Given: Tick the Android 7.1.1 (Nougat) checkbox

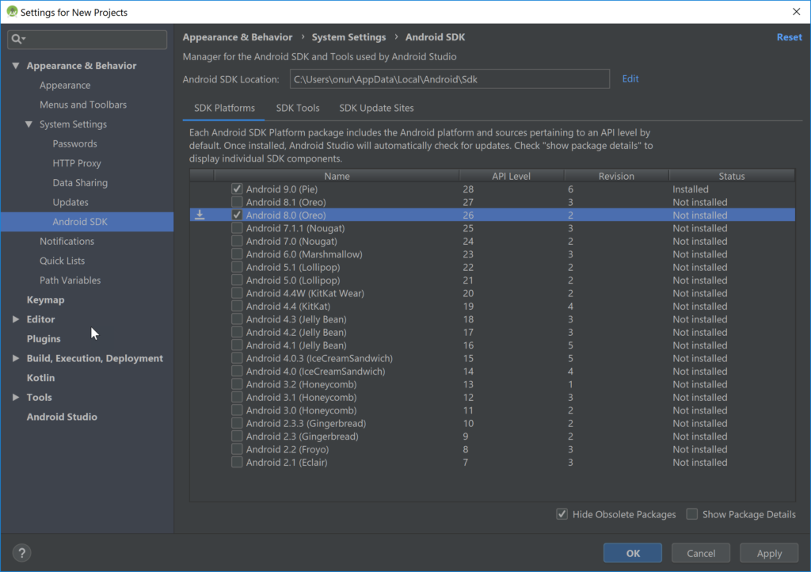Looking at the screenshot, I should point(237,227).
